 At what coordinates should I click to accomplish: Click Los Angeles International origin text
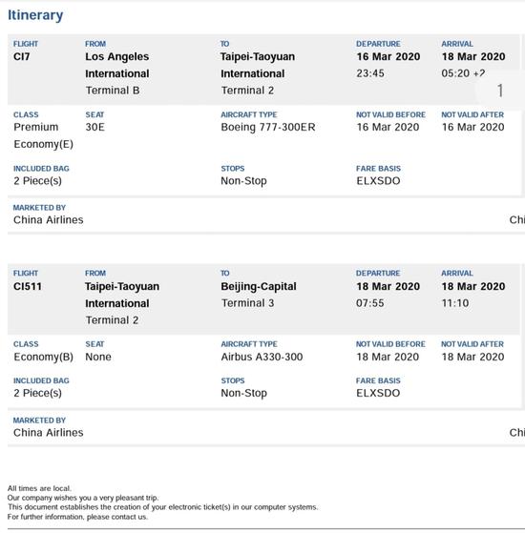click(117, 65)
